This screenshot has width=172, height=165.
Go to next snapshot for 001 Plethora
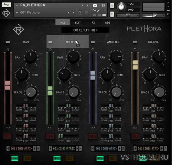[x=73, y=12]
